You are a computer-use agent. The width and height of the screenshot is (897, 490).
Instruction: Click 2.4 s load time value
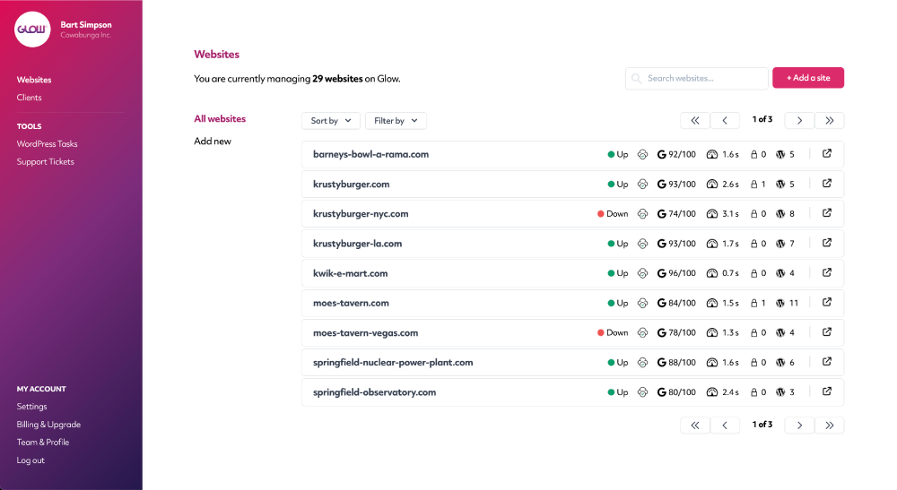point(730,391)
